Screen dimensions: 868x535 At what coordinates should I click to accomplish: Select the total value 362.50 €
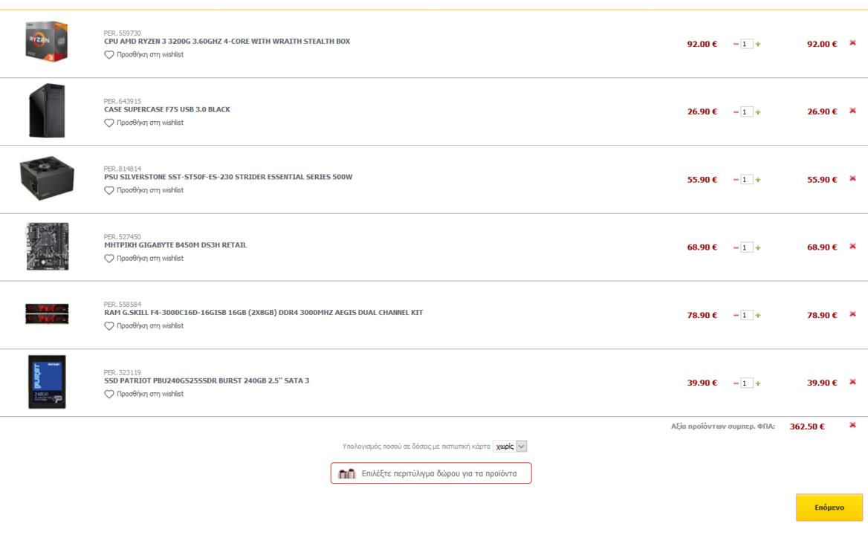(807, 427)
